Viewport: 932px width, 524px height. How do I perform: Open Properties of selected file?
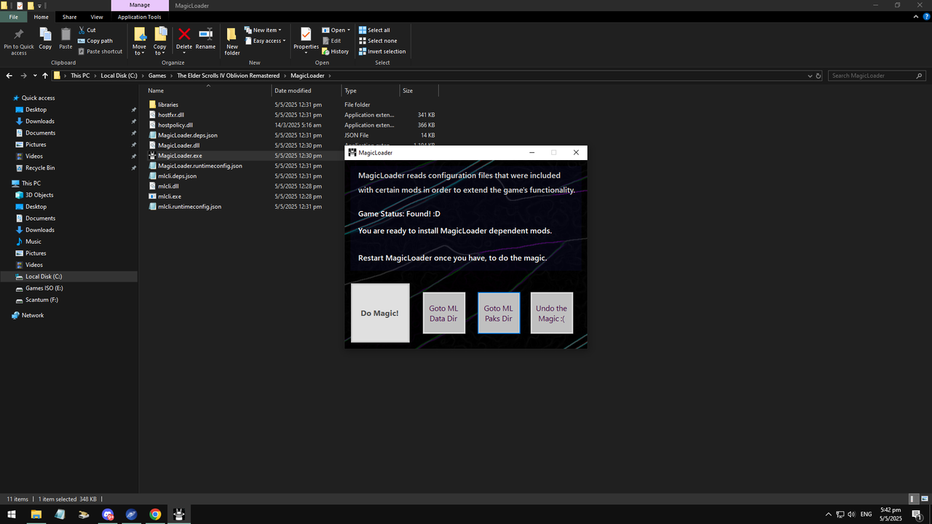click(x=306, y=39)
